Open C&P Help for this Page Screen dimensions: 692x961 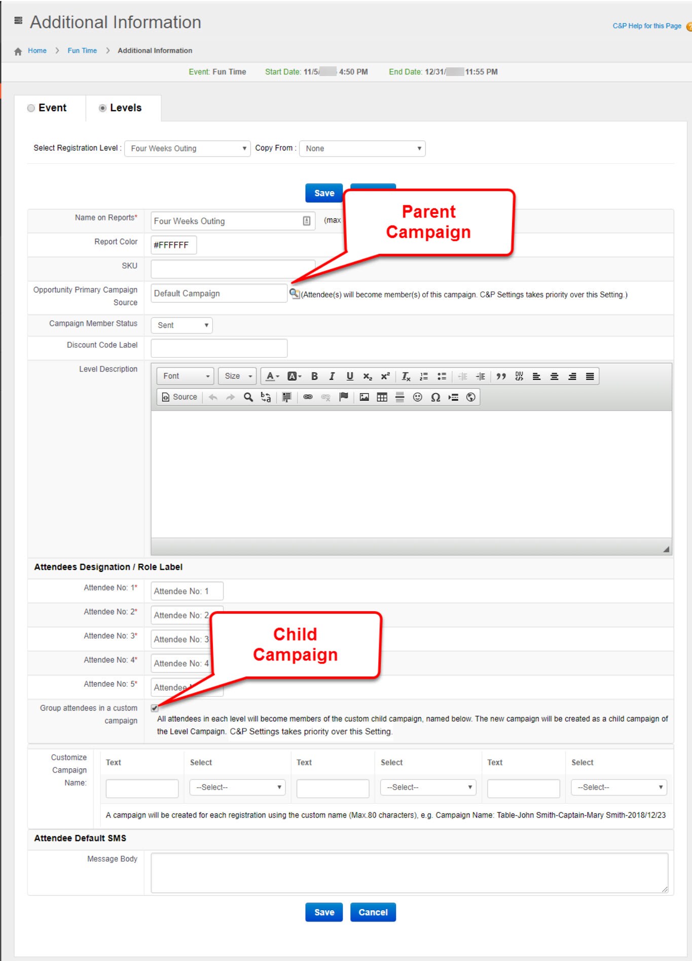coord(647,26)
